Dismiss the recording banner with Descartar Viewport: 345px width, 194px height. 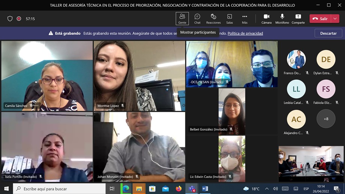coord(328,33)
